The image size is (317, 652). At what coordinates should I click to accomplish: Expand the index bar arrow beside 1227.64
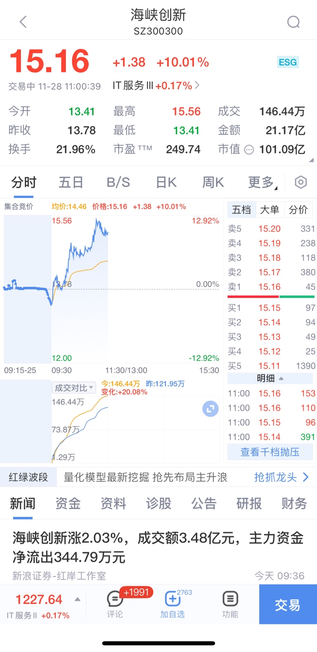pos(77,600)
